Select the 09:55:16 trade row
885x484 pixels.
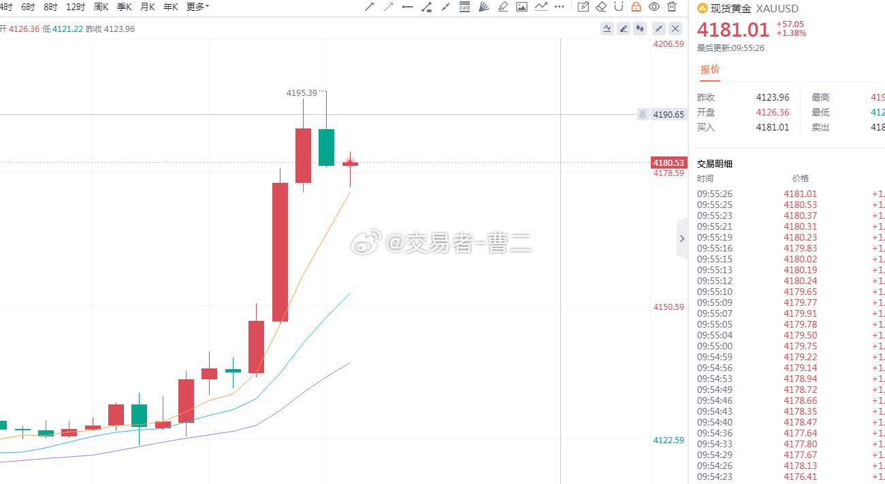click(x=790, y=248)
